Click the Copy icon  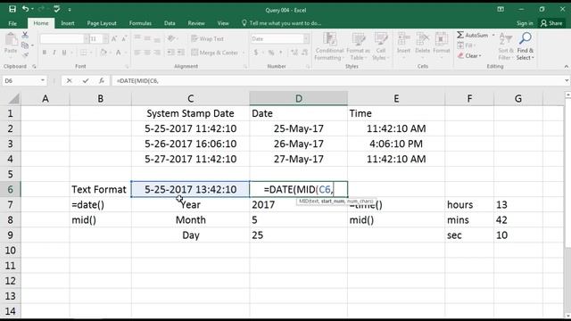(x=25, y=45)
